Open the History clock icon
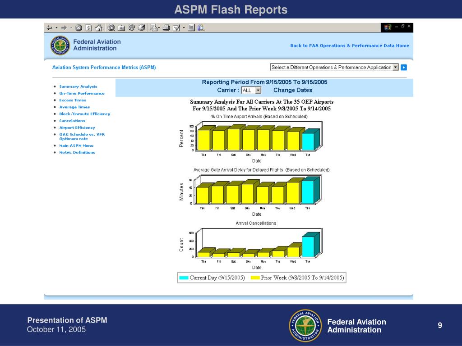The image size is (462, 346). [142, 27]
